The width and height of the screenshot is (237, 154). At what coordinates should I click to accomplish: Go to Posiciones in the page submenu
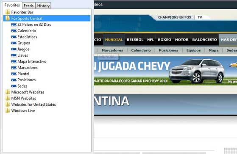(169, 50)
